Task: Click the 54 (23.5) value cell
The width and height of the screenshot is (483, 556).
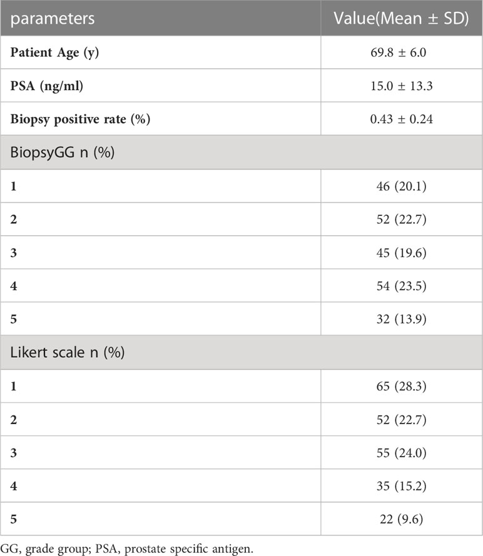Action: (402, 286)
